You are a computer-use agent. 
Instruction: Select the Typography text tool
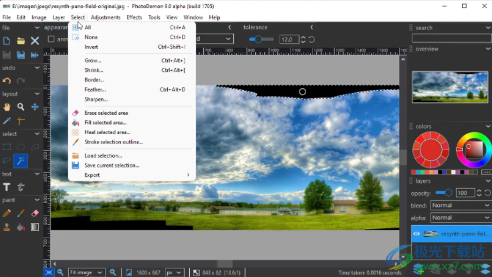point(21,187)
